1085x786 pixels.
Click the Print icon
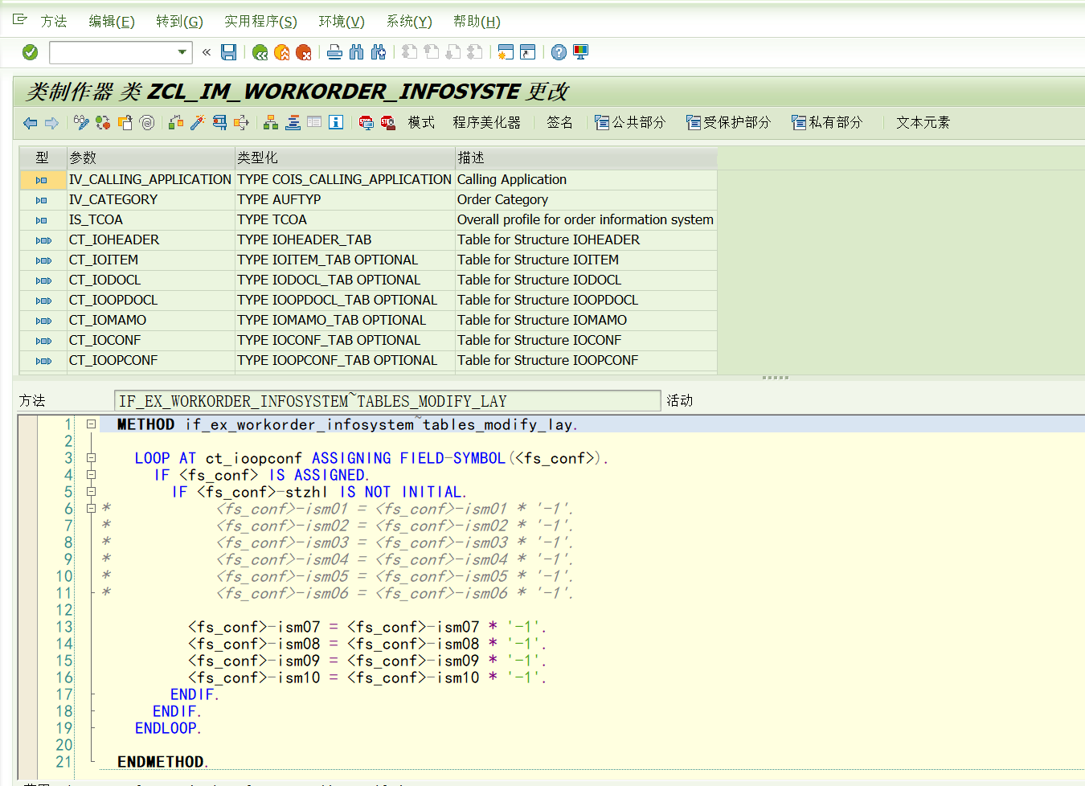pos(334,52)
